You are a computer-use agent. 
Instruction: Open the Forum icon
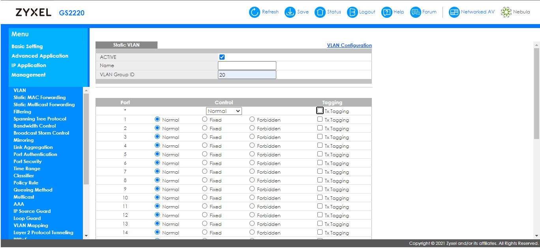click(x=416, y=12)
